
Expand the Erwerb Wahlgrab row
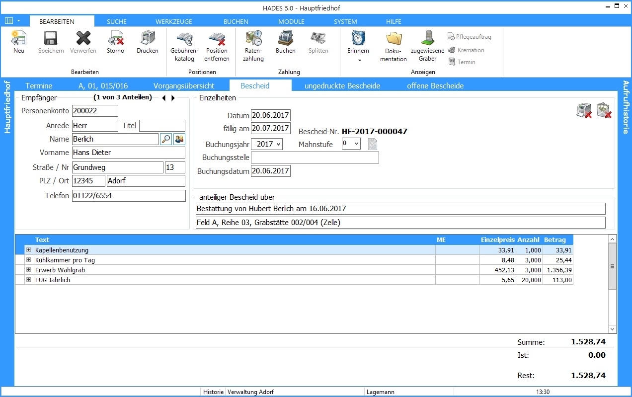(x=28, y=270)
